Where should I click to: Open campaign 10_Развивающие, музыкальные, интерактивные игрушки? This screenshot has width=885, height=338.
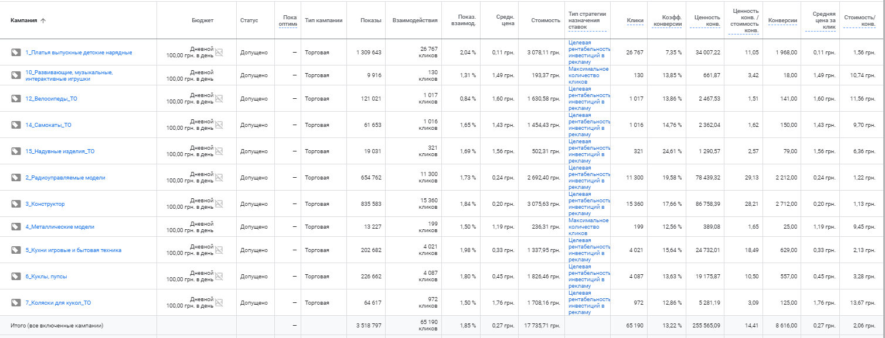click(x=69, y=75)
